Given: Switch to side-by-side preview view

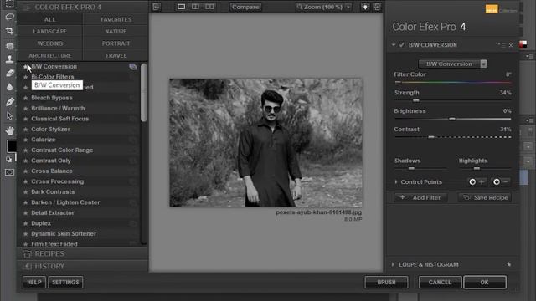Looking at the screenshot, I should (209, 7).
